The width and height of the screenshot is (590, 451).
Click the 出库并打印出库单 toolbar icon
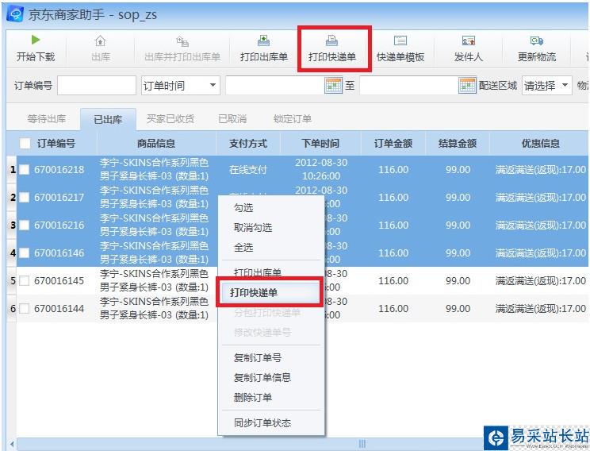pyautogui.click(x=182, y=40)
